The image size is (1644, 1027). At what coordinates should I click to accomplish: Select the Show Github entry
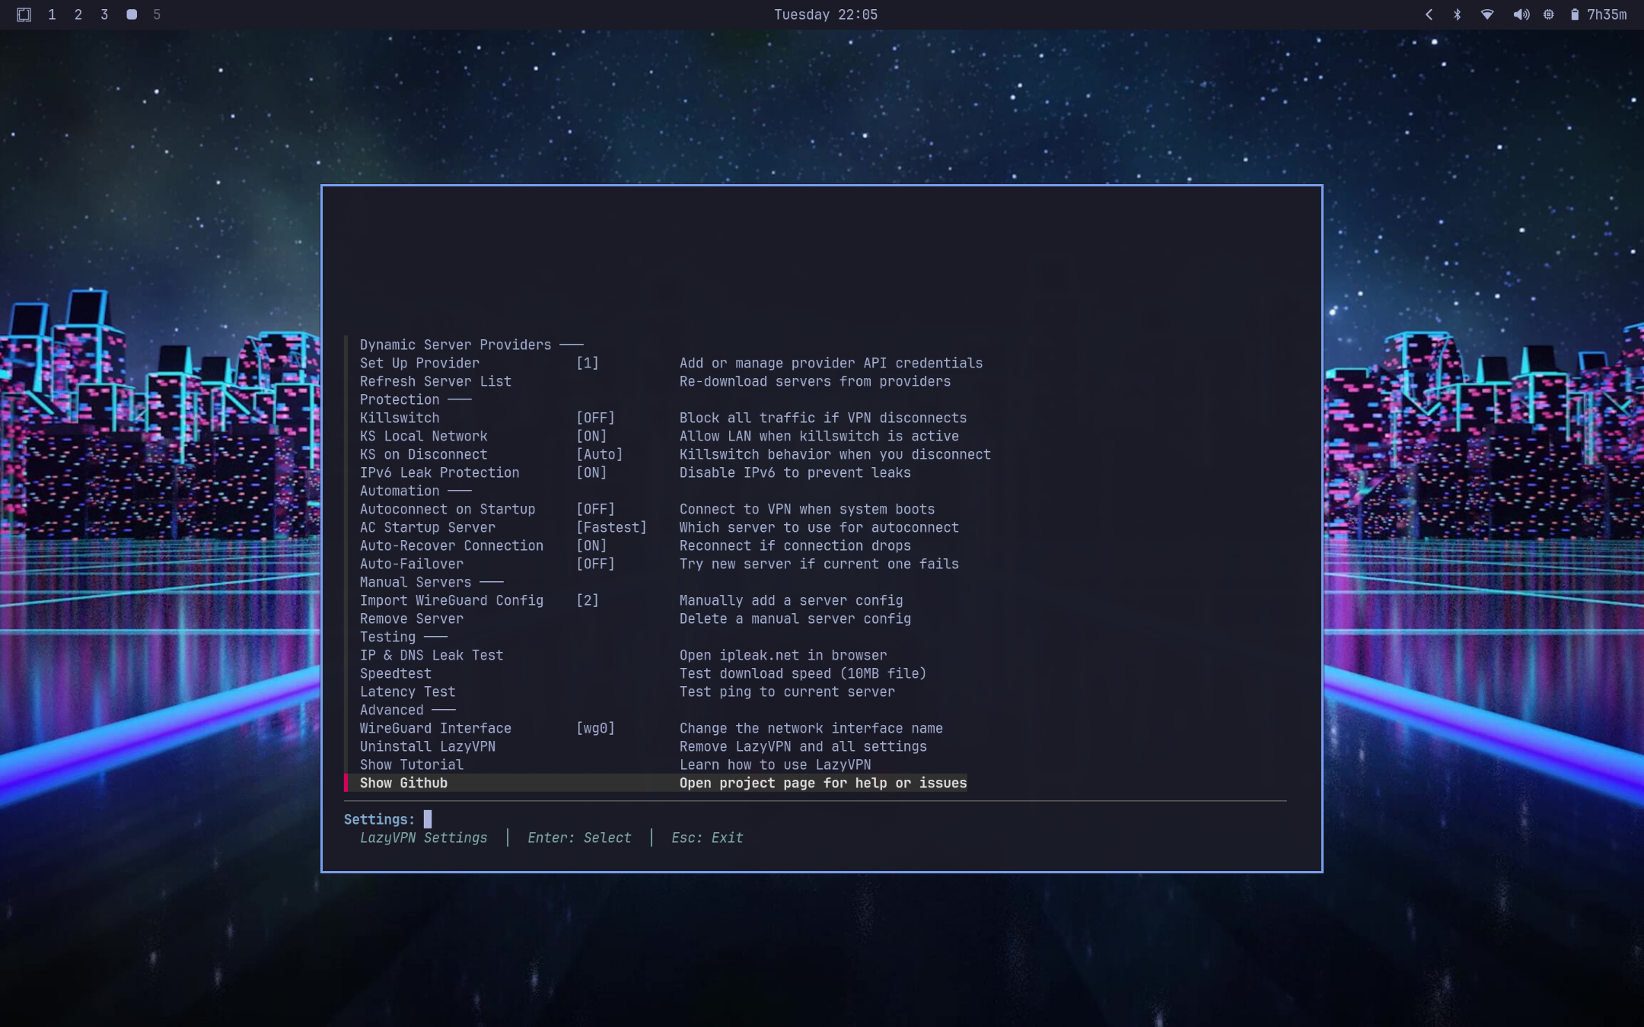tap(403, 783)
